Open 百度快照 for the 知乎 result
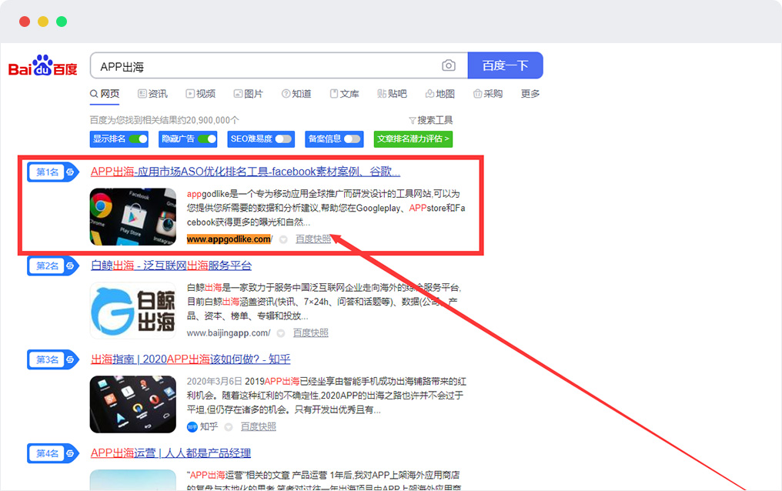Viewport: 782px width, 491px height. pos(259,426)
